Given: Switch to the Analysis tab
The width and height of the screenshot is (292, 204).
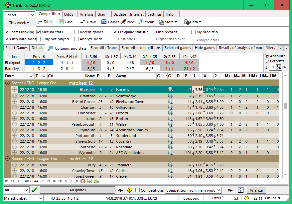Looking at the screenshot, I should point(86,14).
